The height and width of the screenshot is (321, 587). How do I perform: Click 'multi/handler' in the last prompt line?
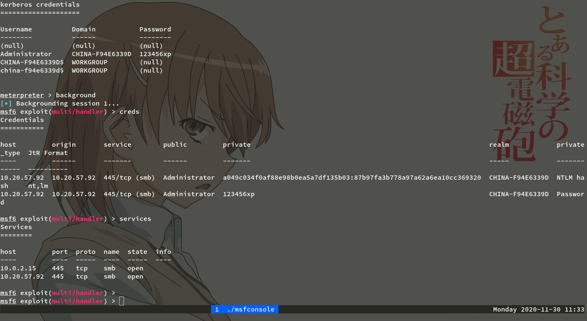(x=78, y=301)
